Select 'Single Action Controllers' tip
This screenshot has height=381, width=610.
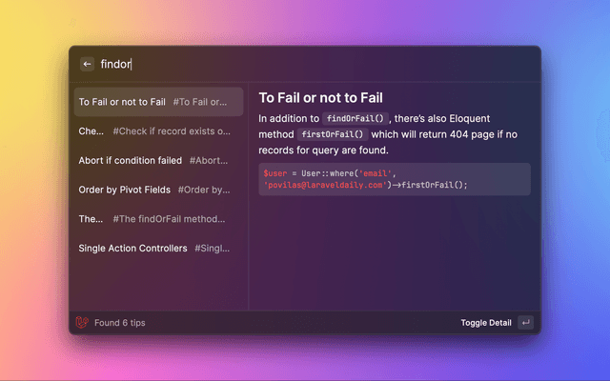coord(159,248)
